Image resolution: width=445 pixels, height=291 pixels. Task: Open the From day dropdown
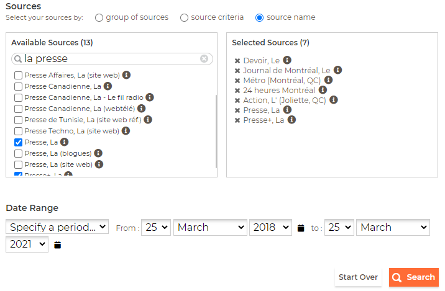click(156, 227)
